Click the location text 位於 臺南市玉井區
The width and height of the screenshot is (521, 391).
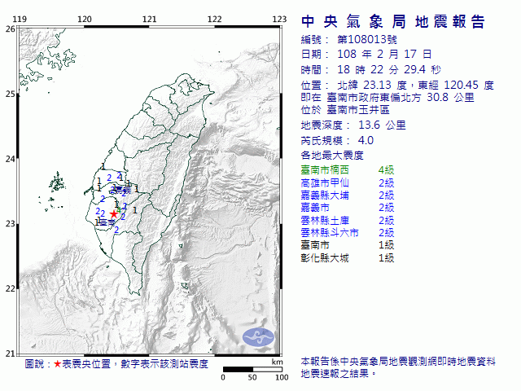tap(345, 110)
